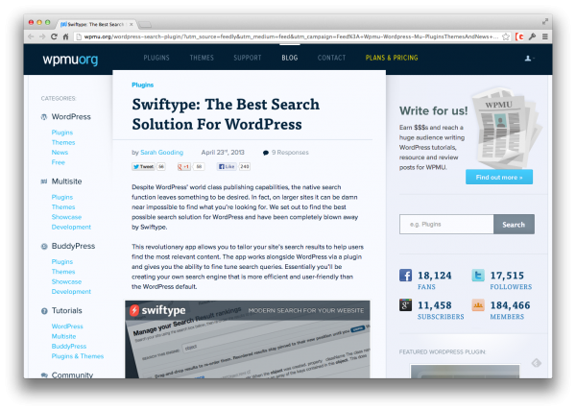The height and width of the screenshot is (411, 576).
Task: Focus the e.g. Plugins search field
Action: click(x=446, y=225)
